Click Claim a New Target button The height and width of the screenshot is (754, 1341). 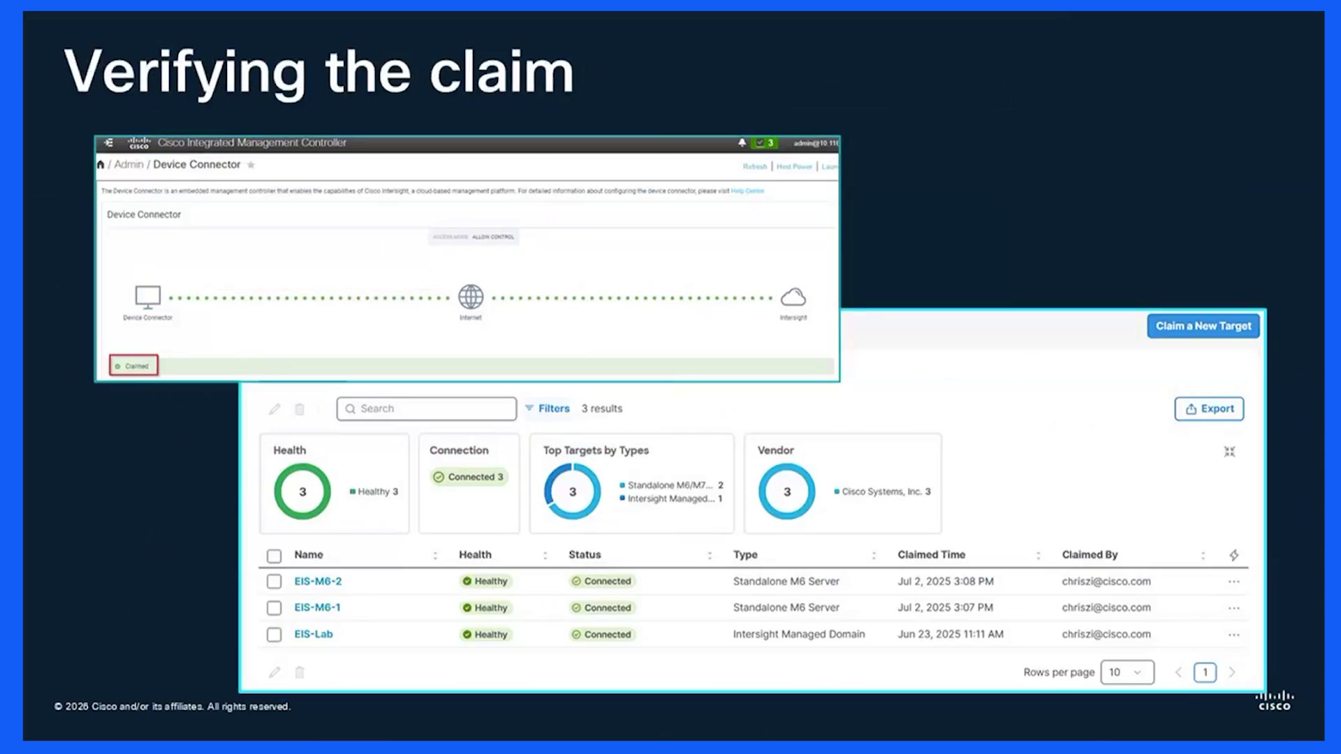point(1203,326)
